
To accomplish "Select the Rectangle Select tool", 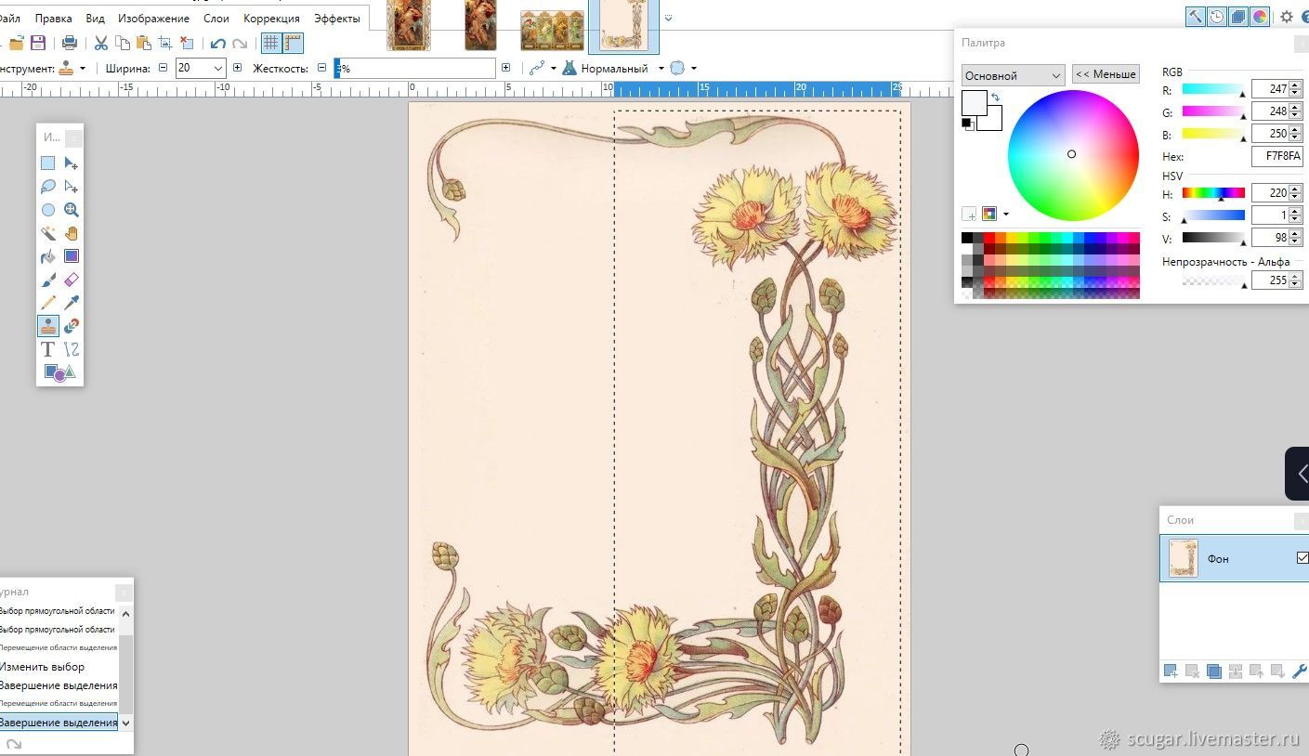I will coord(48,163).
